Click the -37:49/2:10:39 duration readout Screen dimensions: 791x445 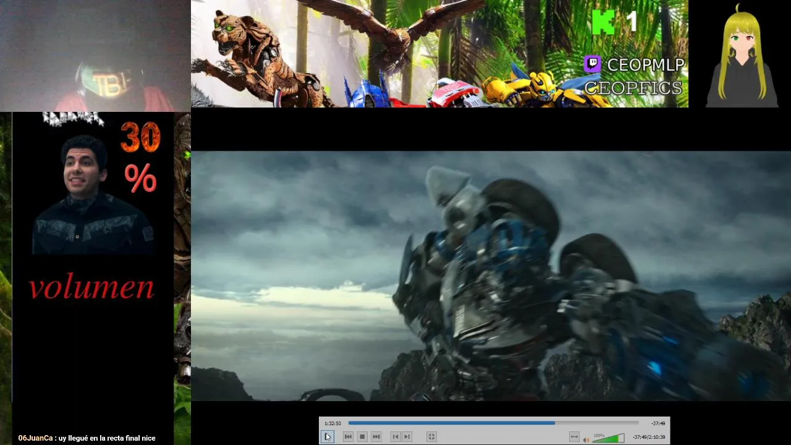click(x=649, y=438)
